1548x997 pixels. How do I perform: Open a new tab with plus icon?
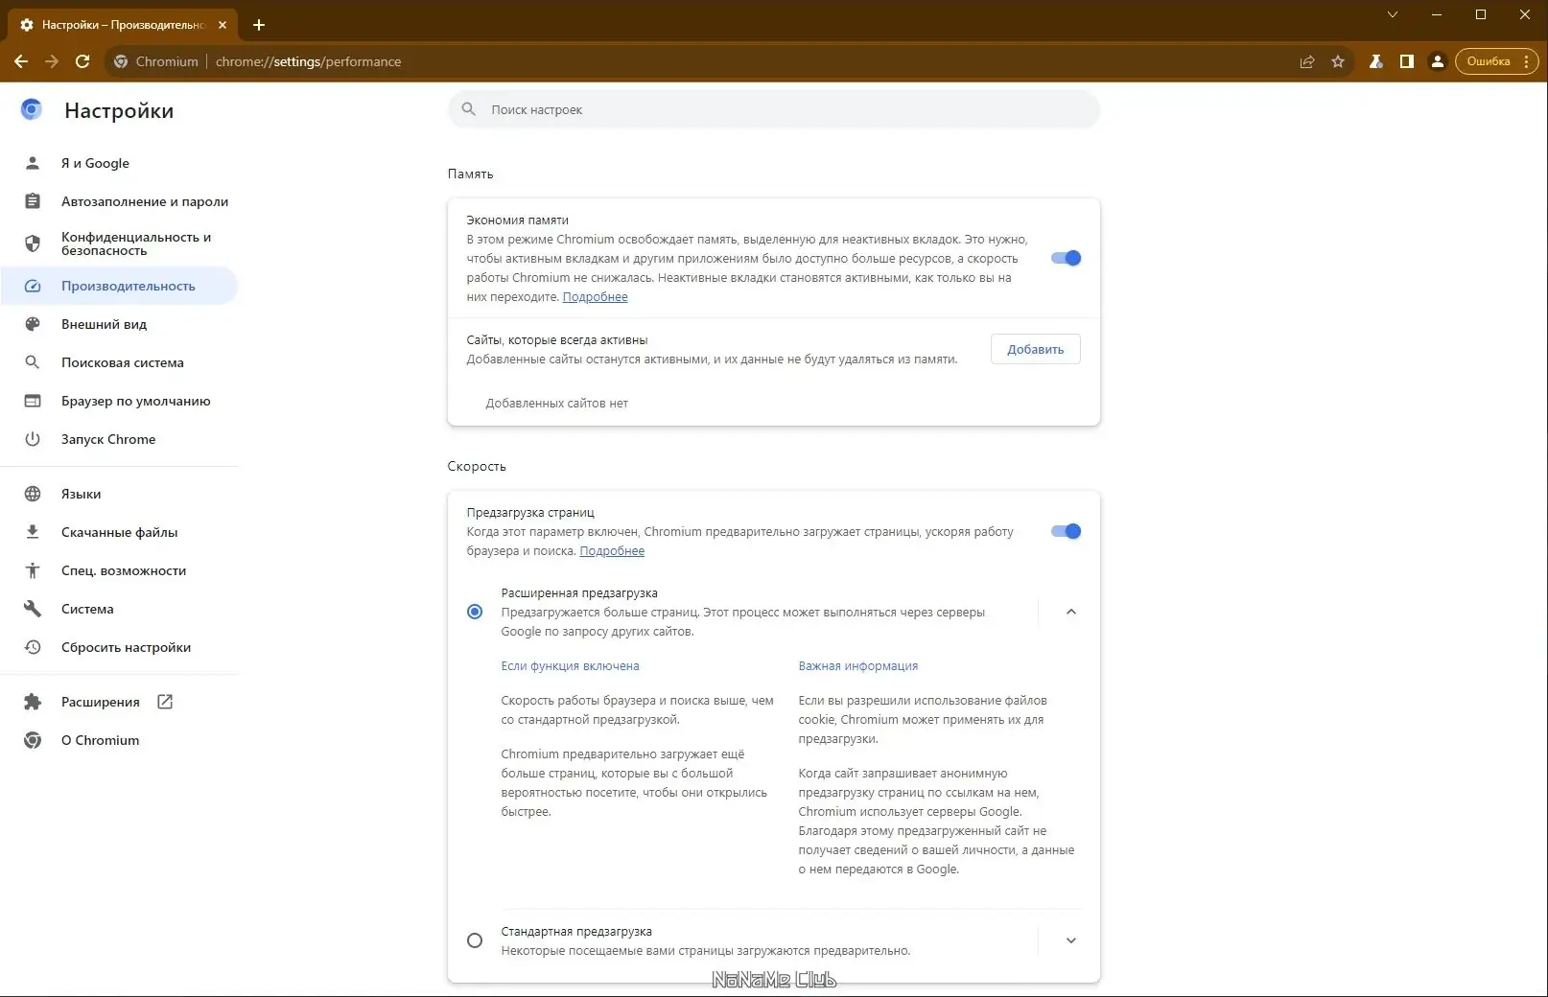259,25
